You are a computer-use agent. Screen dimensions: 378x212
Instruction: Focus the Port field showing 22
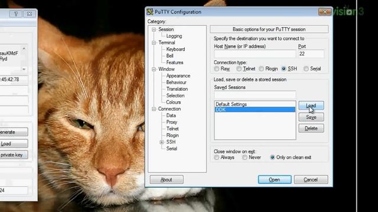click(x=311, y=54)
